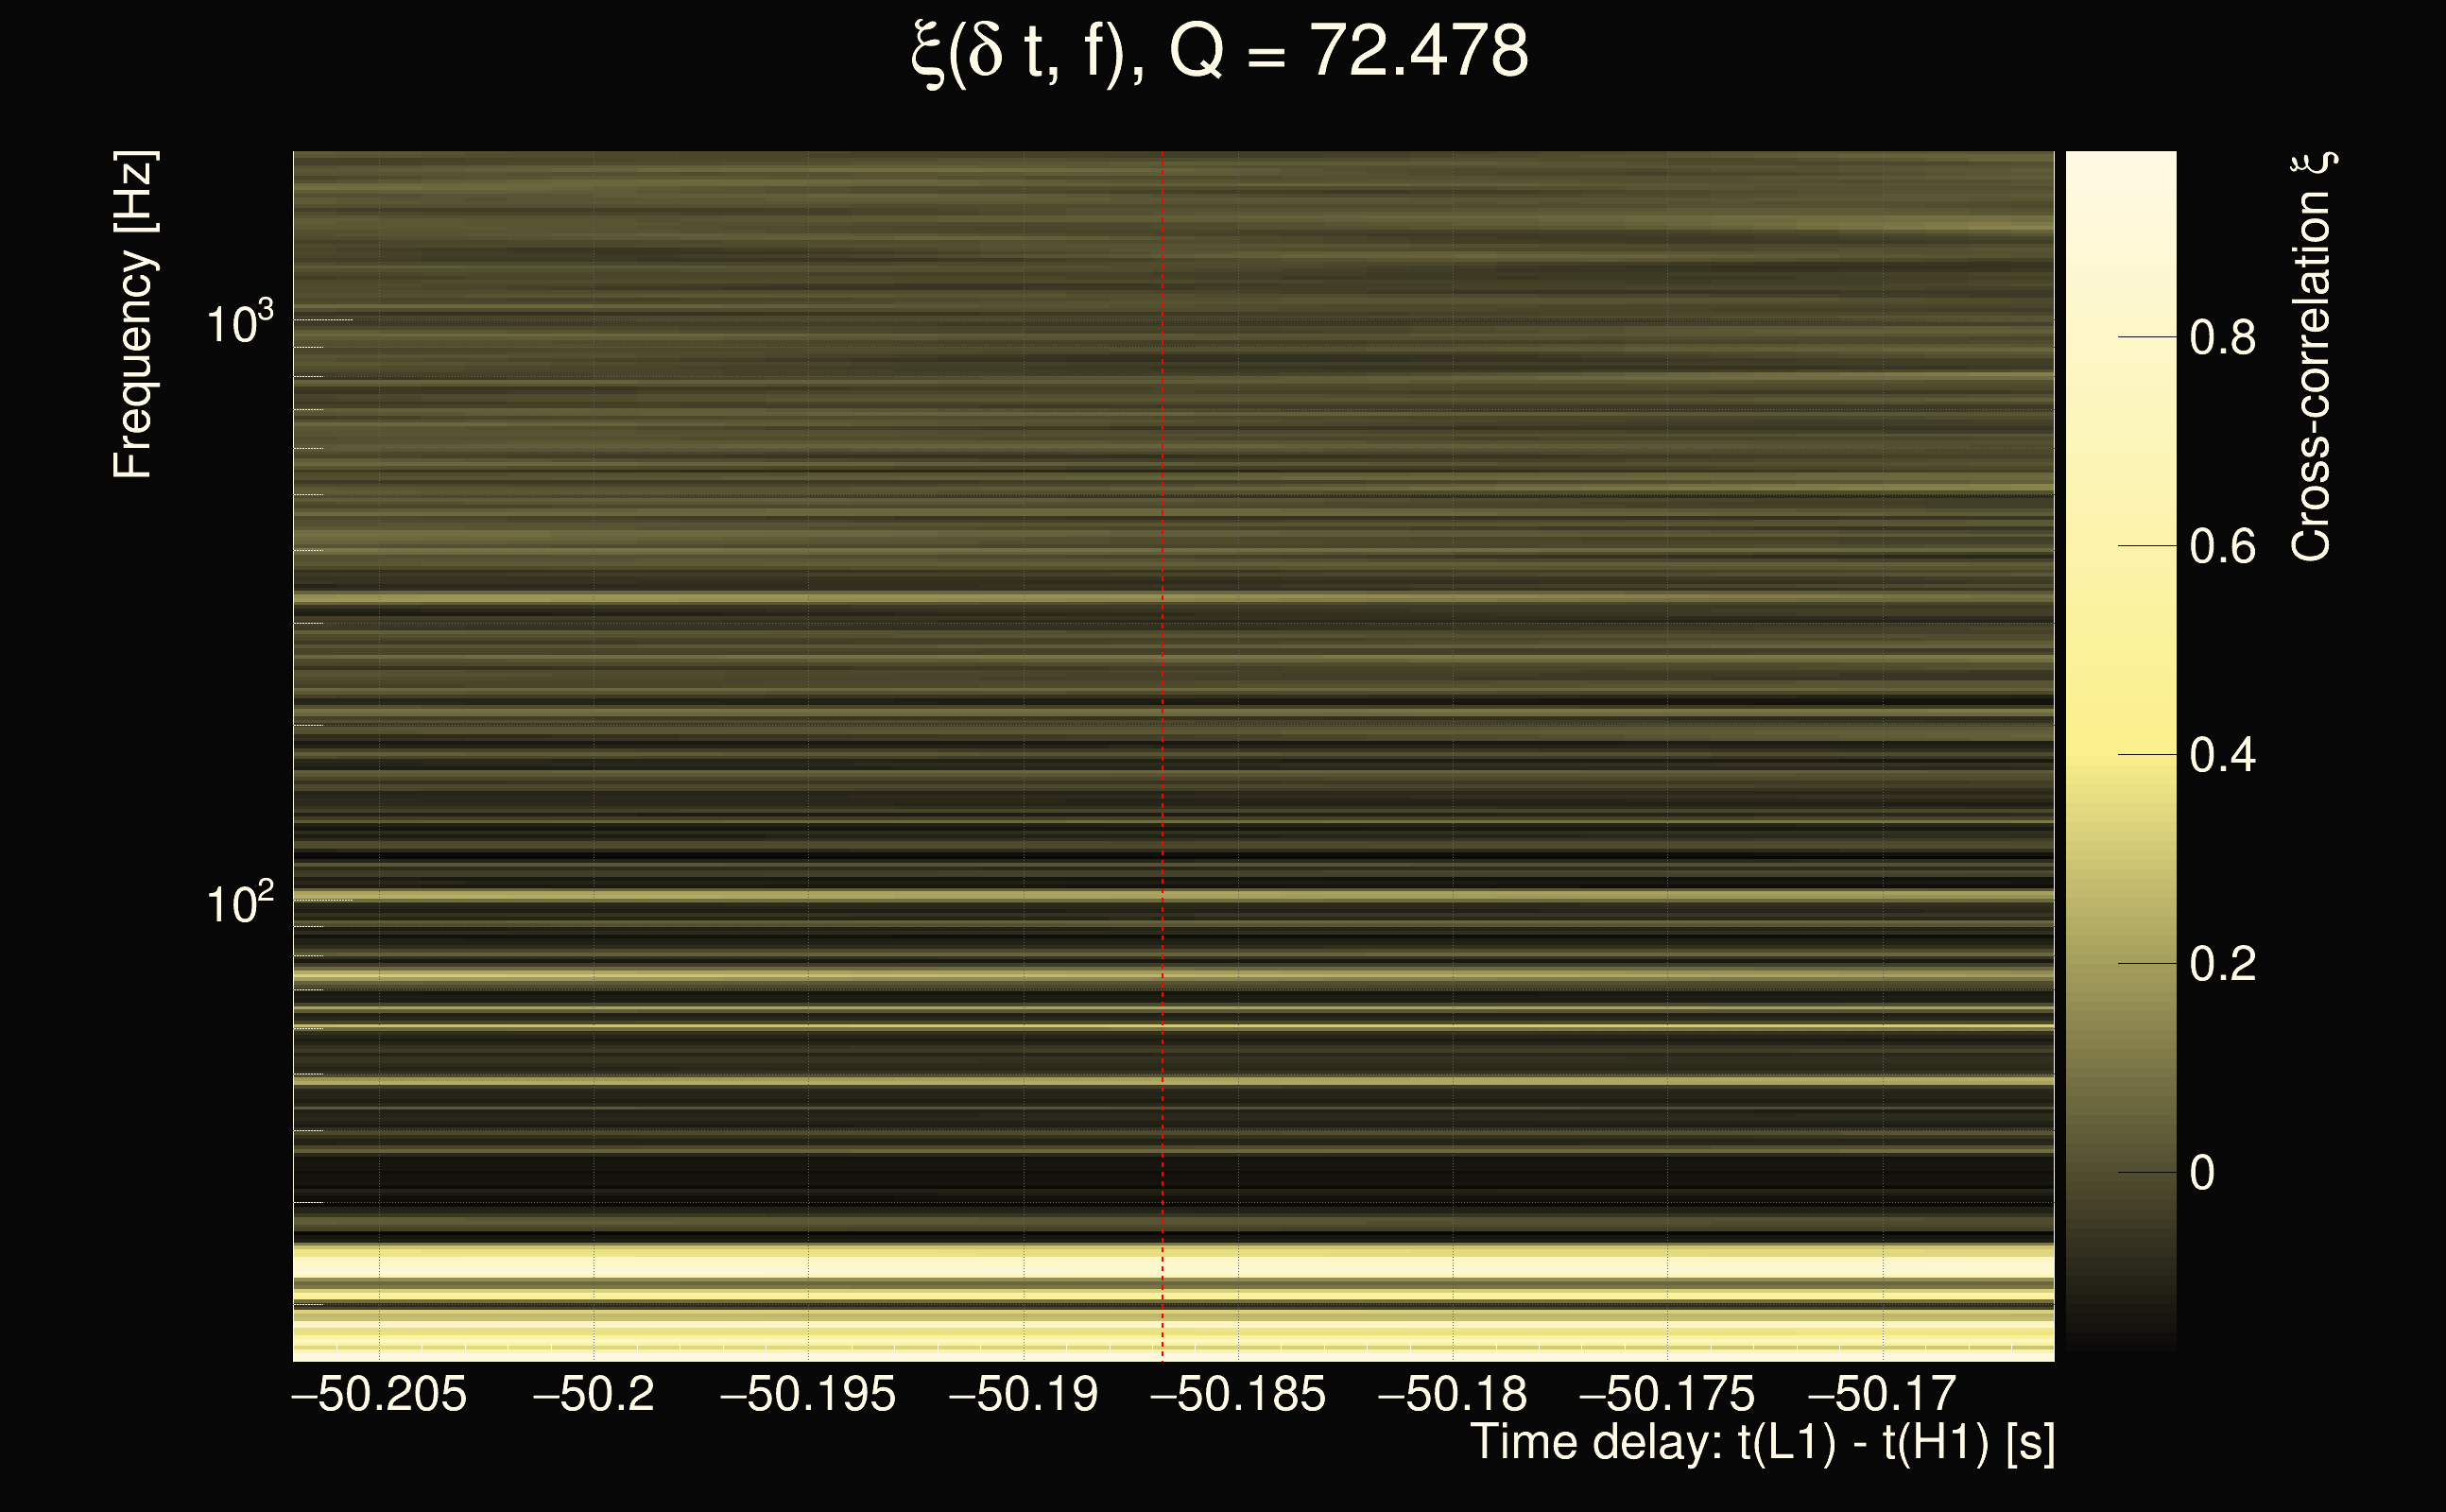Click the bright high-correlation band at the bottom of the plot
This screenshot has width=2446, height=1512.
pos(1000,1266)
